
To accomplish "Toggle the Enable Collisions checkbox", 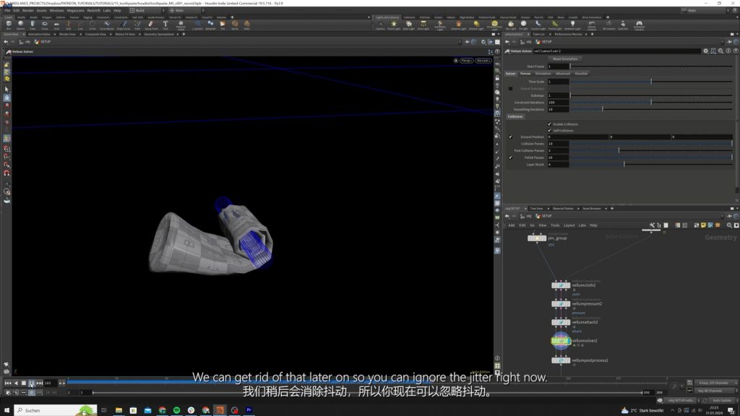I will 549,124.
